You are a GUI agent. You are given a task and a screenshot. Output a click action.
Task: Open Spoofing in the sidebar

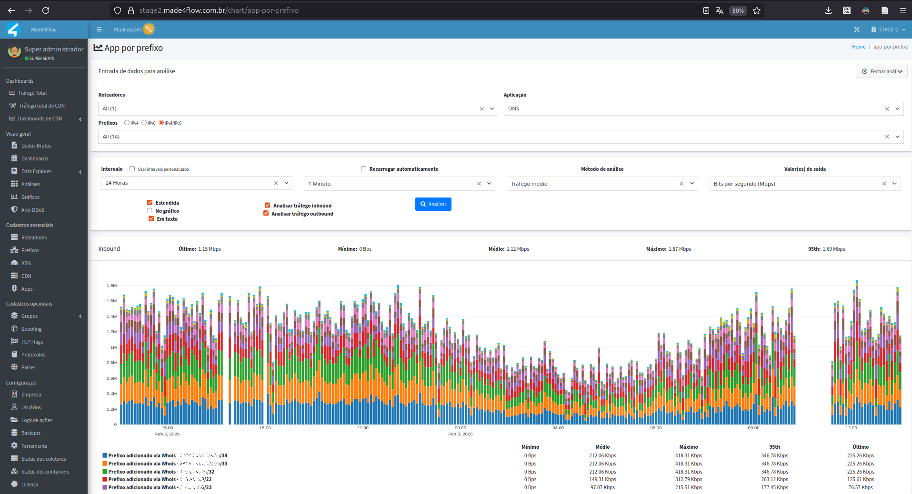tap(31, 329)
